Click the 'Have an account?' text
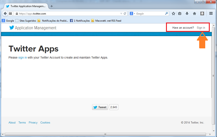The image size is (217, 137). click(183, 28)
